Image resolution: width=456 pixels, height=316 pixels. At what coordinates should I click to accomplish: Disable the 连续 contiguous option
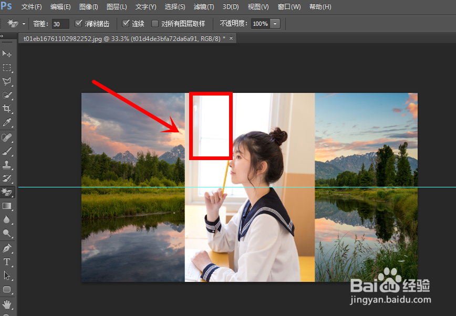125,23
